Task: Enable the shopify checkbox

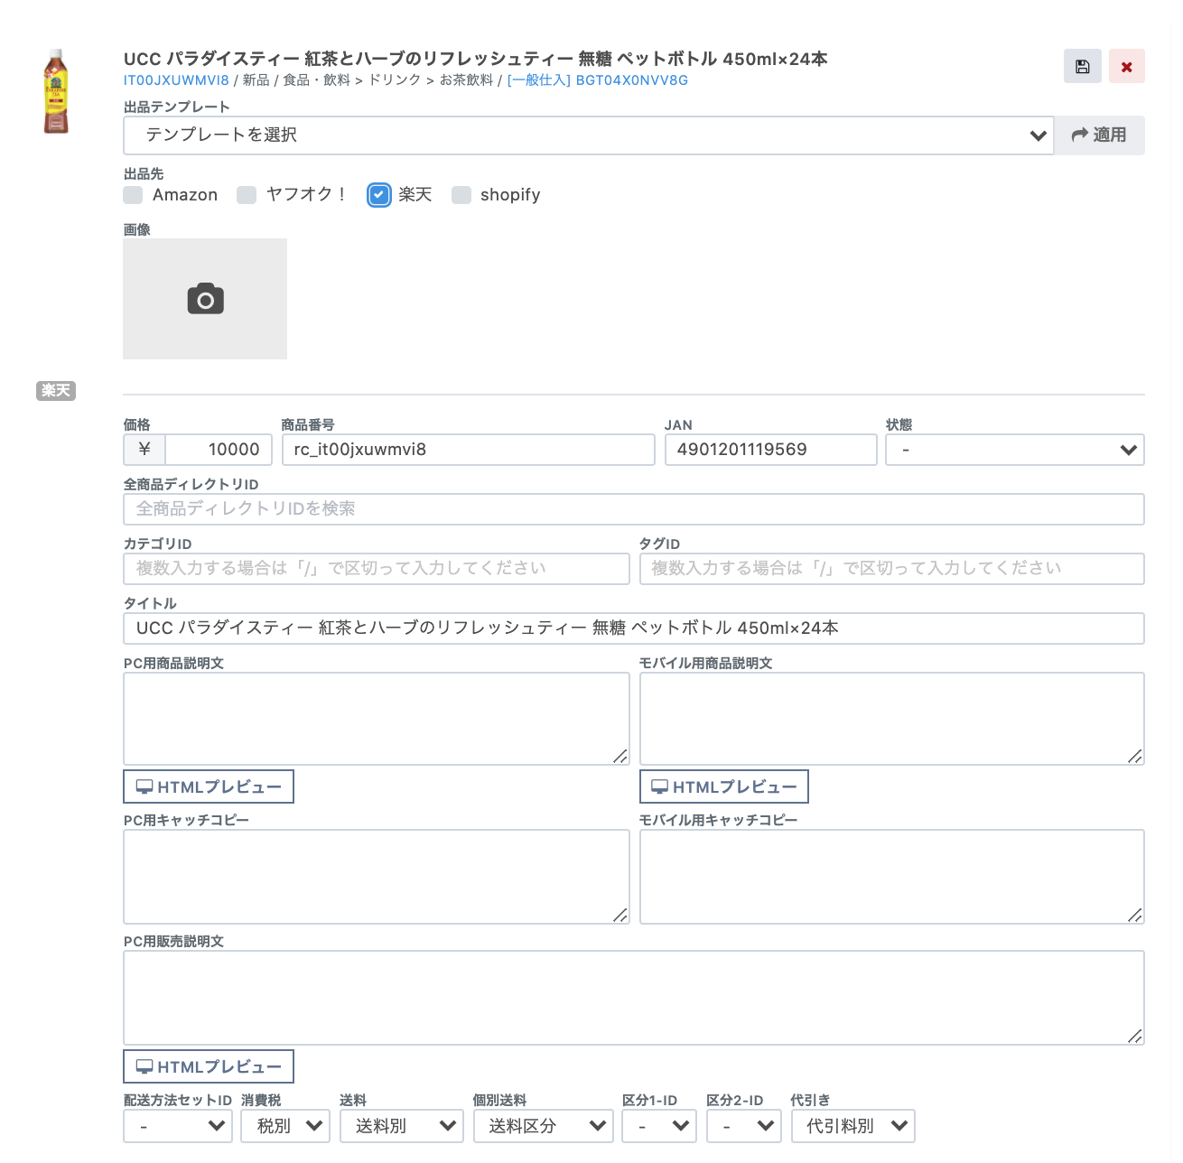Action: tap(461, 195)
